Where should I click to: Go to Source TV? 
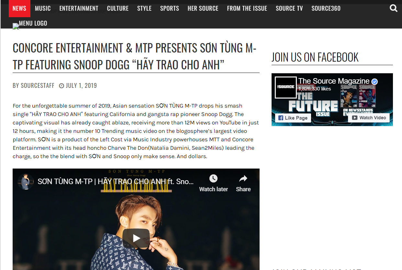point(289,8)
